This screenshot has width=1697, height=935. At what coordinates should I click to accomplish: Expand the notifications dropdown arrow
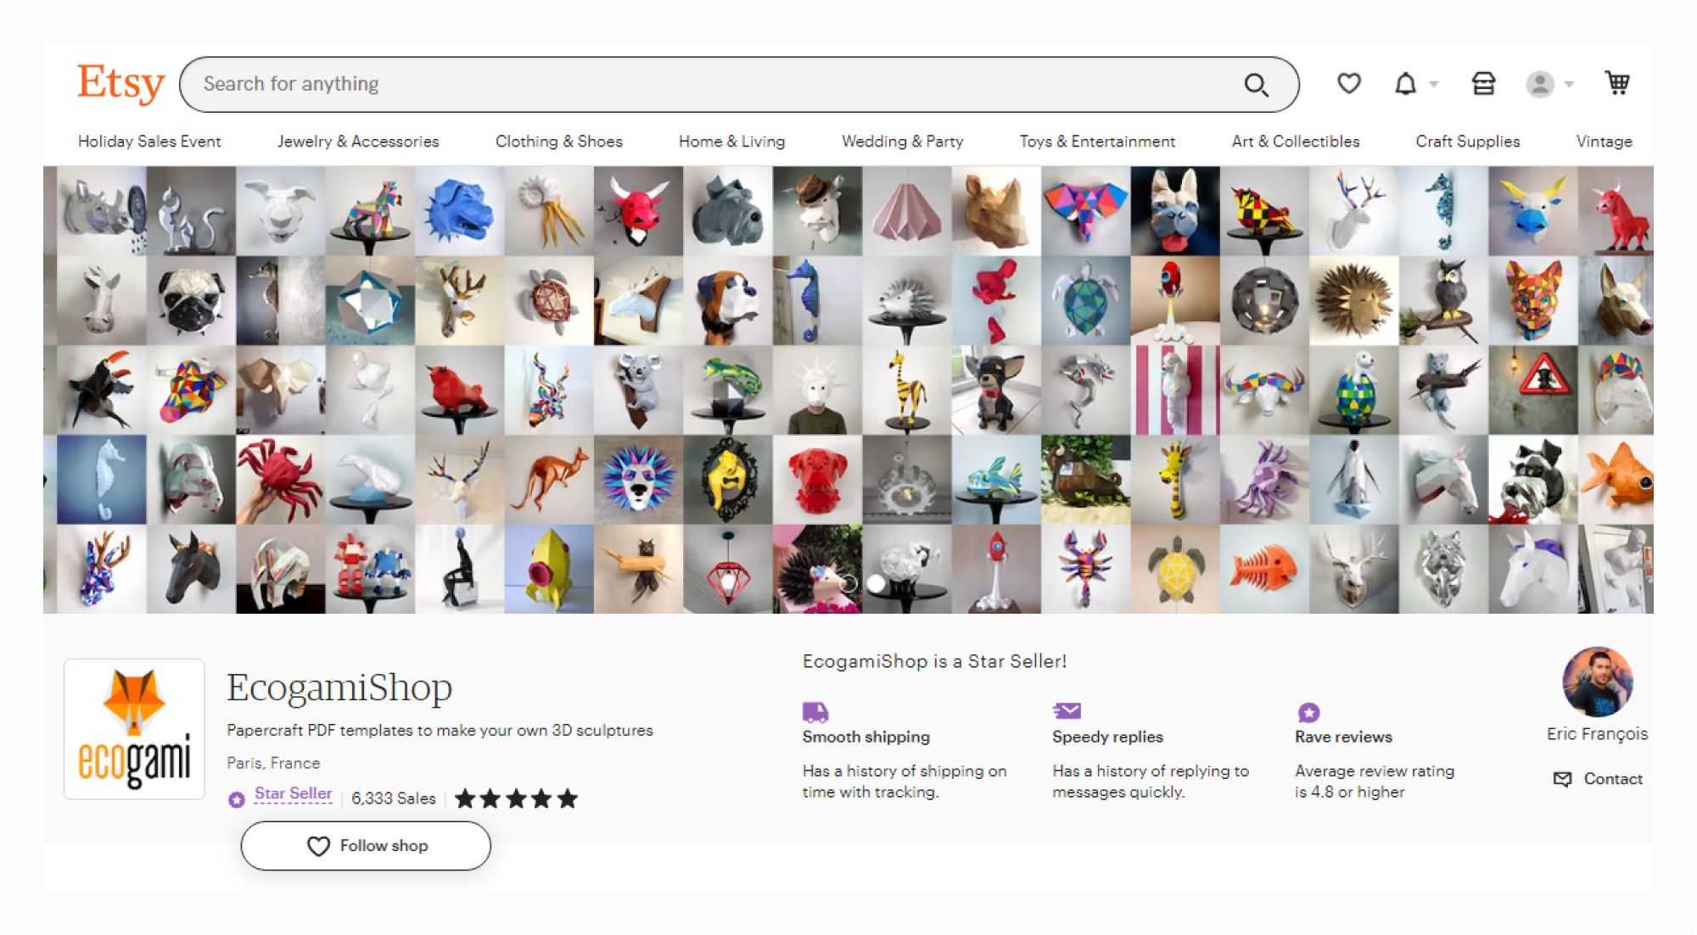point(1434,84)
